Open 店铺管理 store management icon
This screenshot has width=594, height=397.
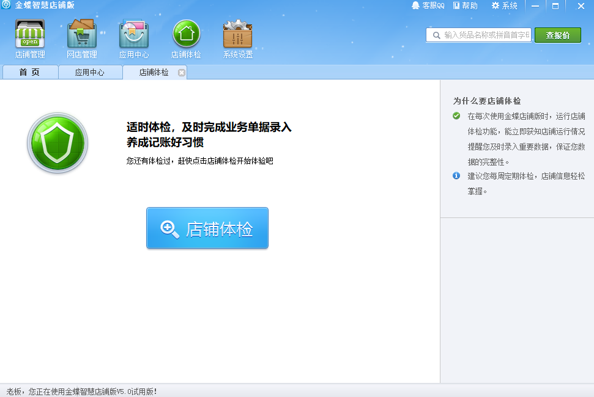pyautogui.click(x=30, y=38)
